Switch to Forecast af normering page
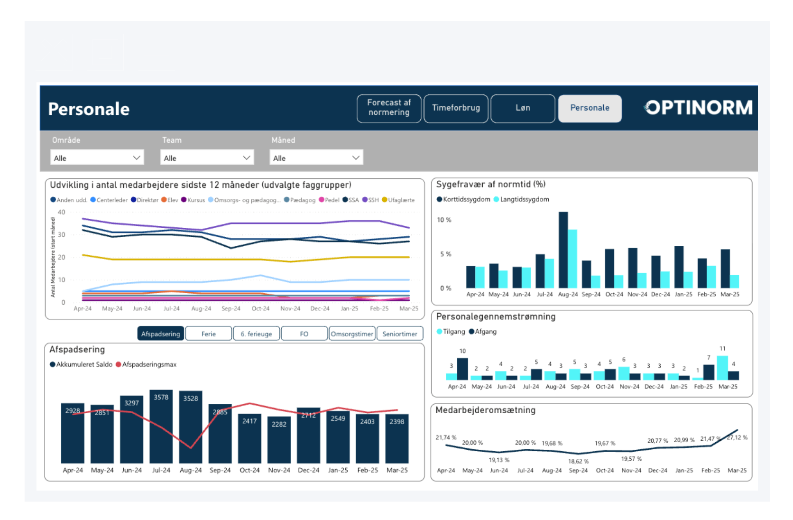The image size is (793, 520). click(x=389, y=108)
